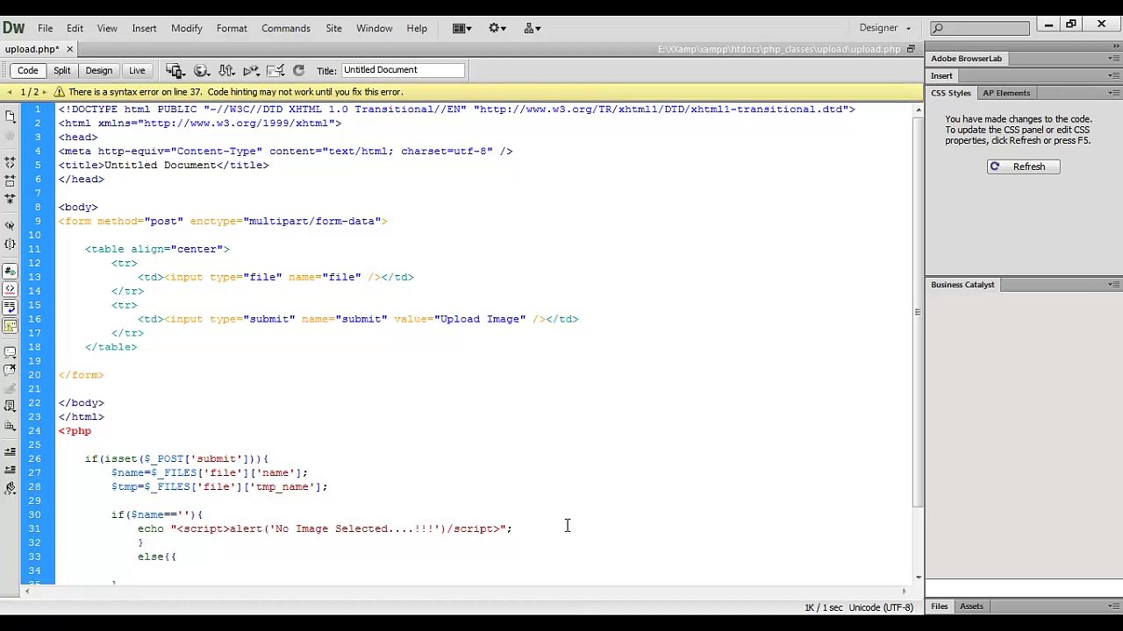Switch to Code view

click(x=27, y=70)
